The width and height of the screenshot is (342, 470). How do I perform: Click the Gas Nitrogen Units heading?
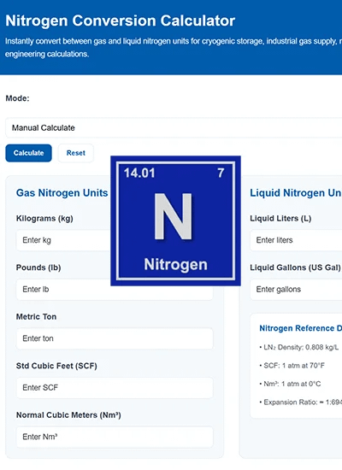[x=62, y=193]
